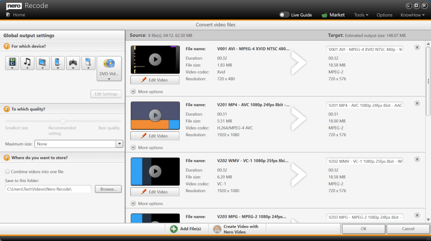431x241 pixels.
Task: Open the Maximum size dropdown
Action: [119, 144]
